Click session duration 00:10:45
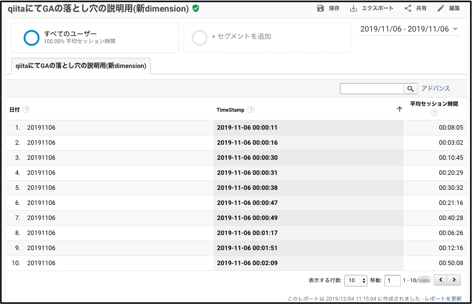This screenshot has width=472, height=304. (x=451, y=158)
